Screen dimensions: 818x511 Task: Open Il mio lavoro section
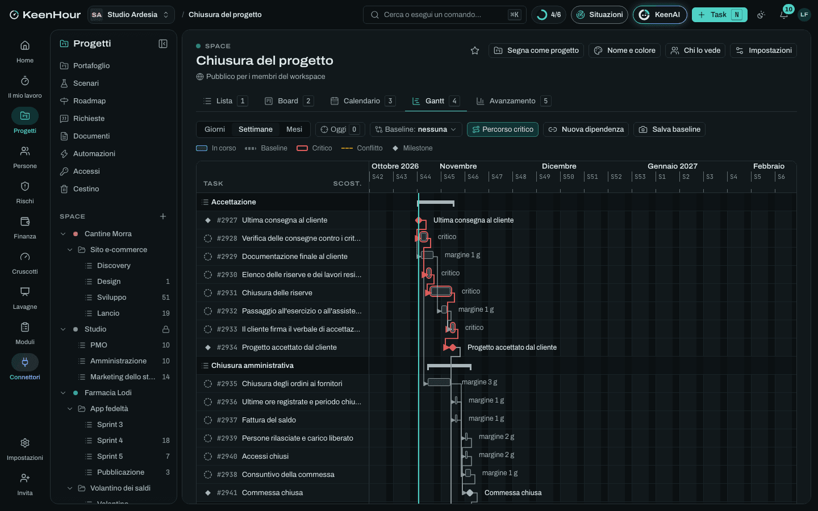coord(25,86)
